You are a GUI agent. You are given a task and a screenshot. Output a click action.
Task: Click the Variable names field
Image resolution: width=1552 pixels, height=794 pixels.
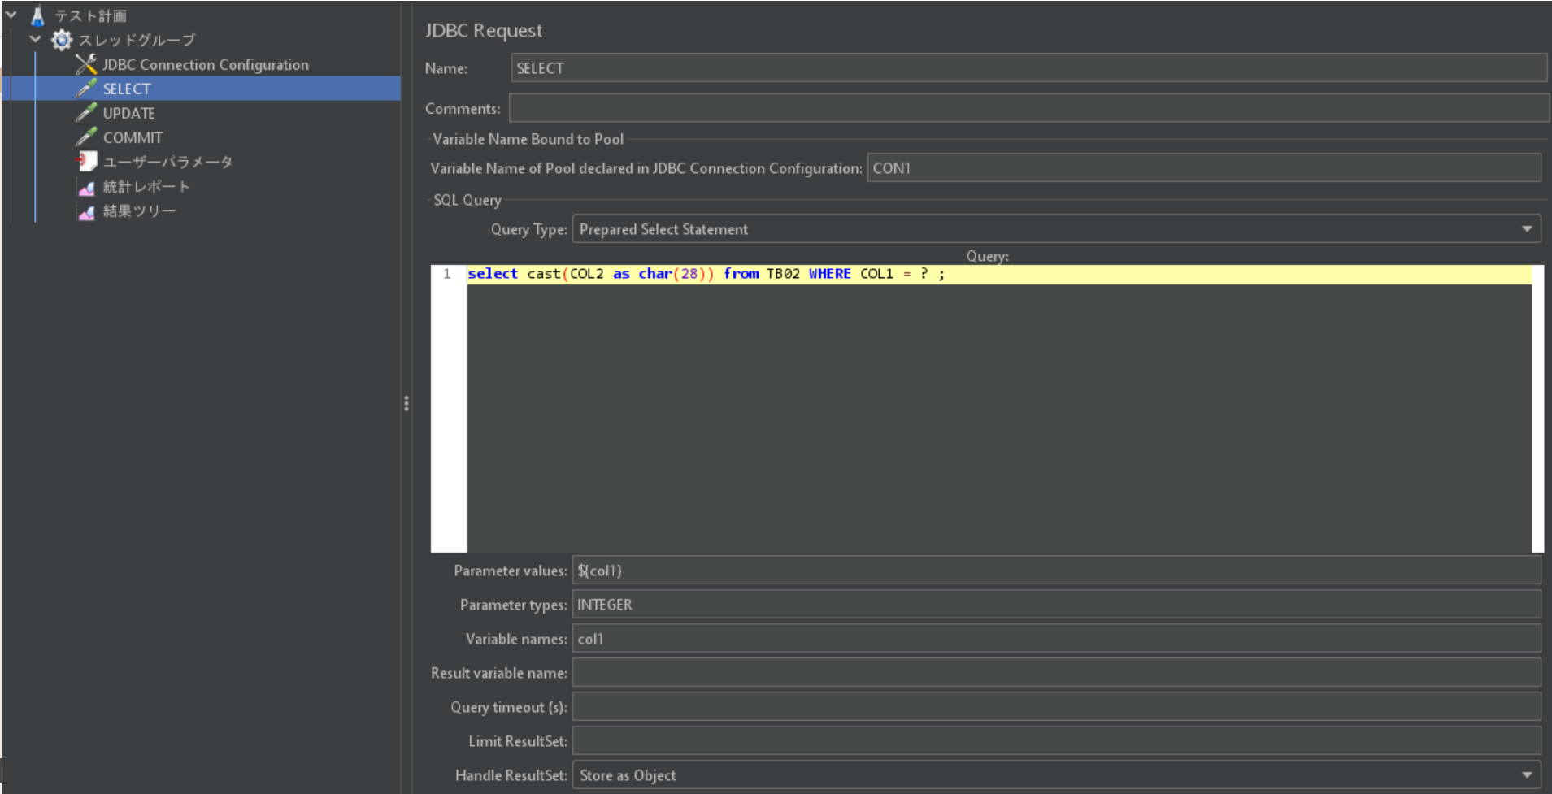point(1056,638)
